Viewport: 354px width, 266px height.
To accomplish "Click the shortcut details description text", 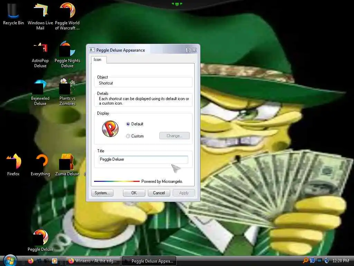I will (144, 101).
